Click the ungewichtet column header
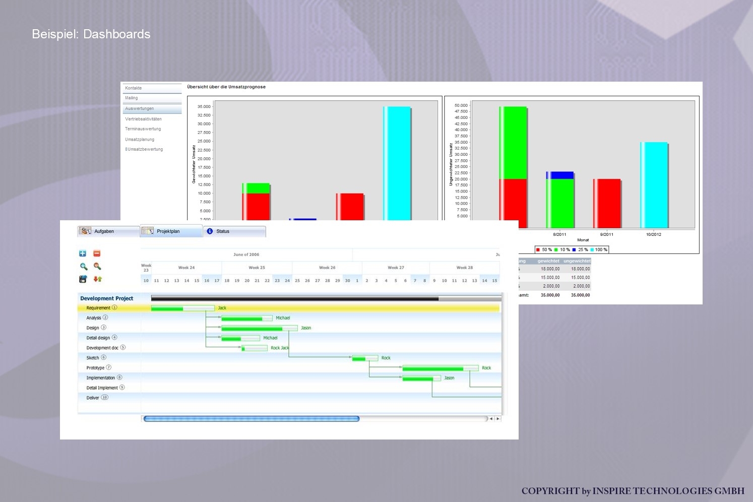This screenshot has height=502, width=753. point(577,261)
